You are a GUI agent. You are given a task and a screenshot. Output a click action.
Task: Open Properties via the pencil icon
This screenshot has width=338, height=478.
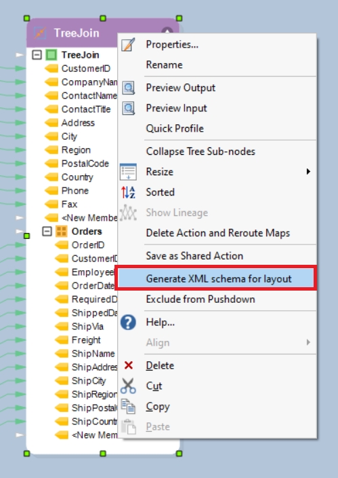point(128,45)
